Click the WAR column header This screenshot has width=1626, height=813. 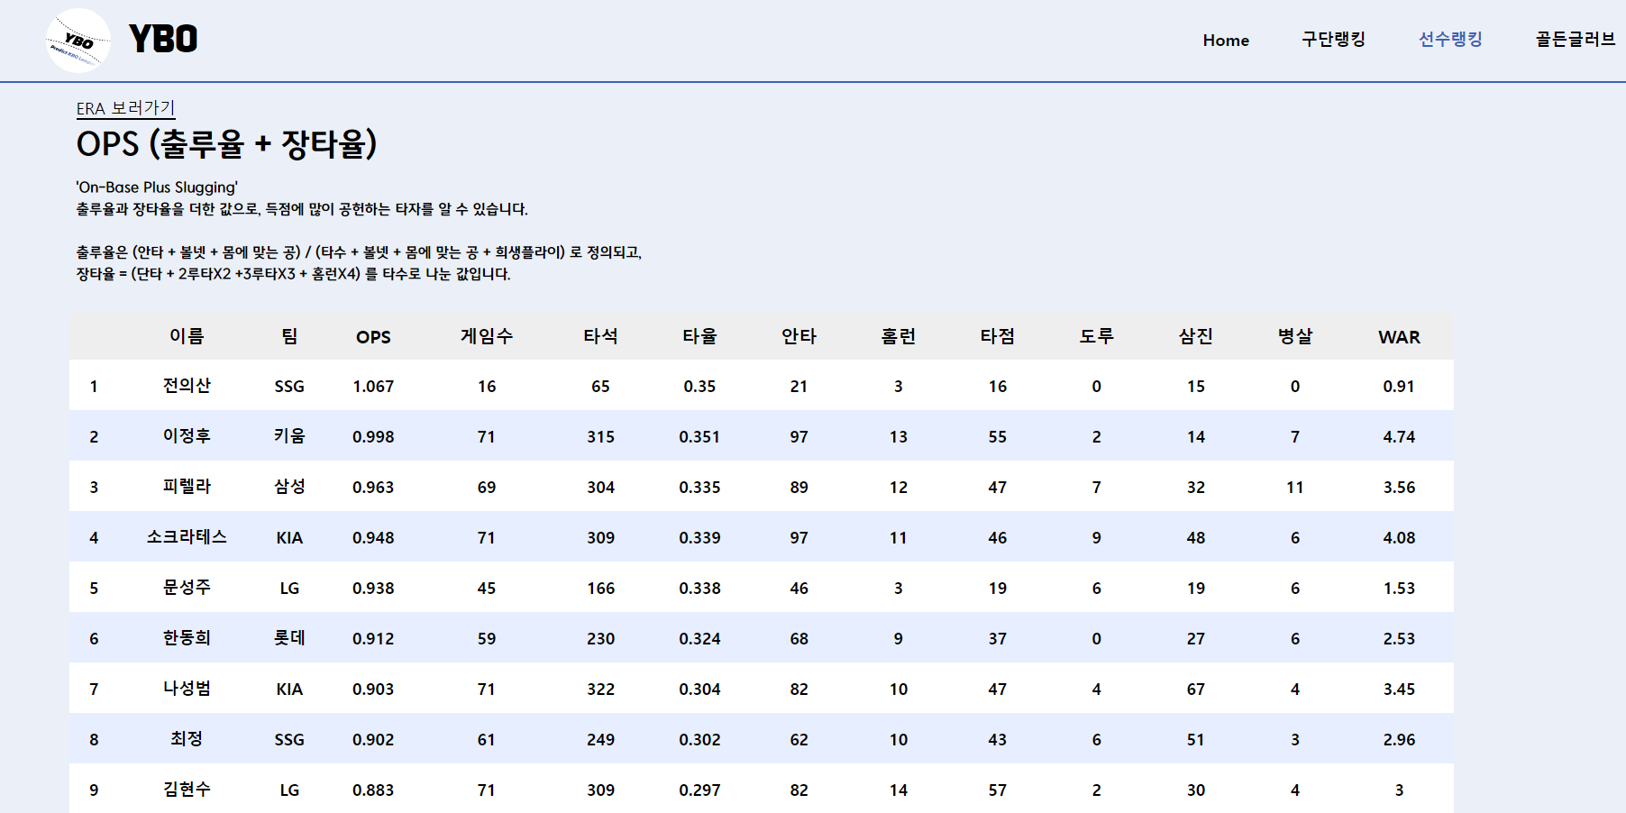pyautogui.click(x=1399, y=337)
